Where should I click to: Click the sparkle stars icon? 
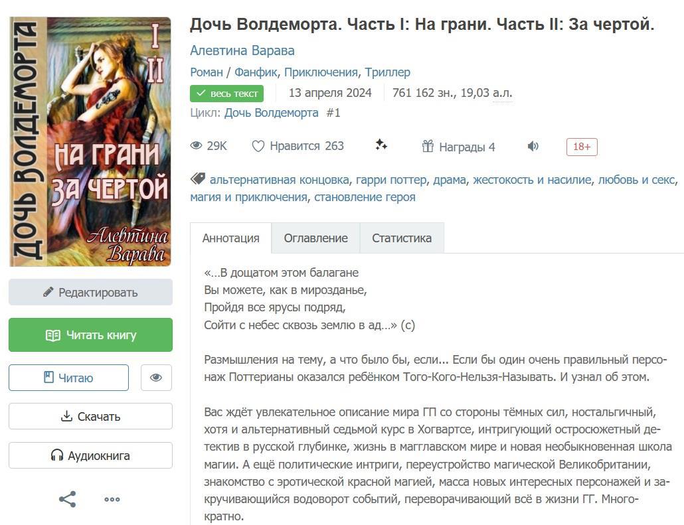[381, 145]
